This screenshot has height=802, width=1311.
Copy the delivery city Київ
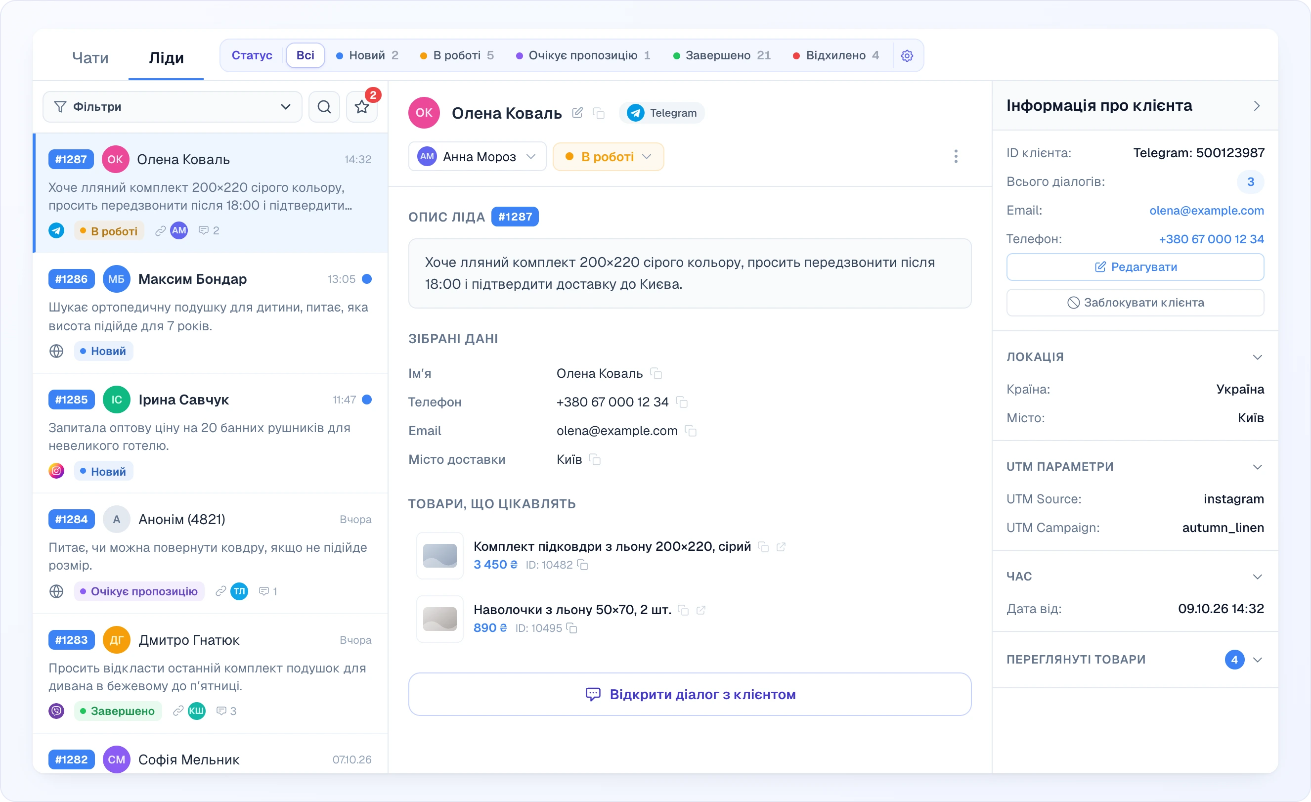tap(595, 460)
